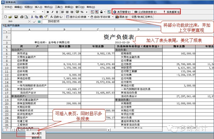
Task: Create a new report file
Action: click(x=5, y=17)
